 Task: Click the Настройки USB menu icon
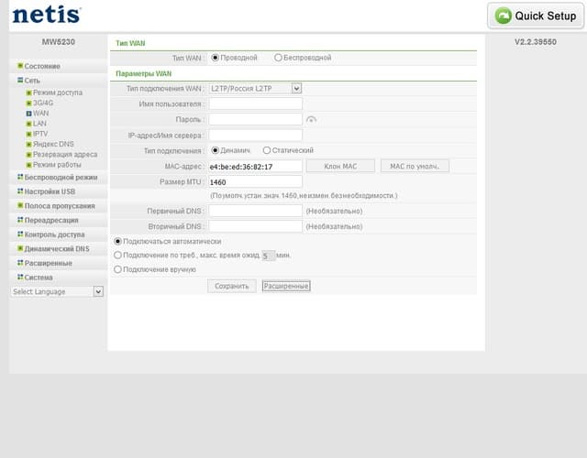point(20,191)
